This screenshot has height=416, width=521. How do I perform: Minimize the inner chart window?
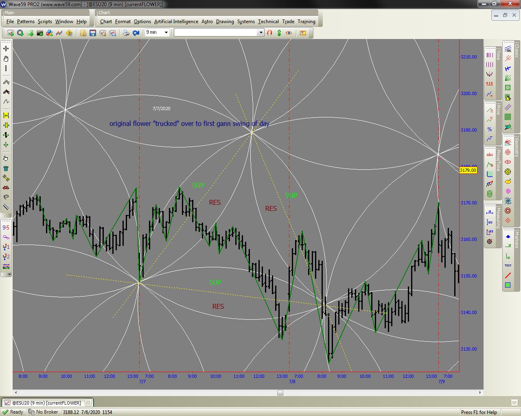click(496, 15)
